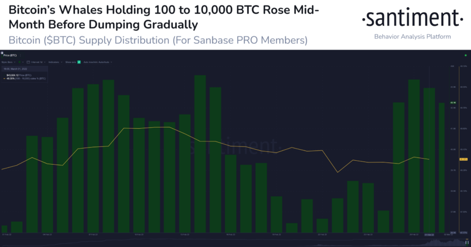
Task: Click the highlighted 01 Mar 22 date label
Action: point(429,235)
